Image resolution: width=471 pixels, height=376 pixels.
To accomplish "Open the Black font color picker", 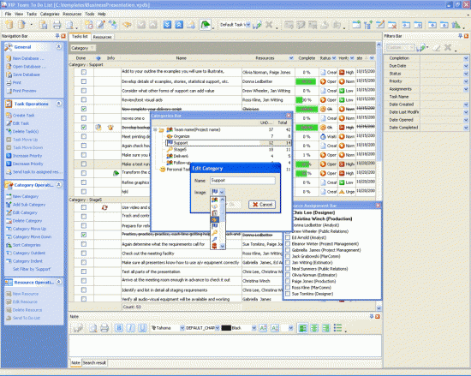I will point(253,328).
